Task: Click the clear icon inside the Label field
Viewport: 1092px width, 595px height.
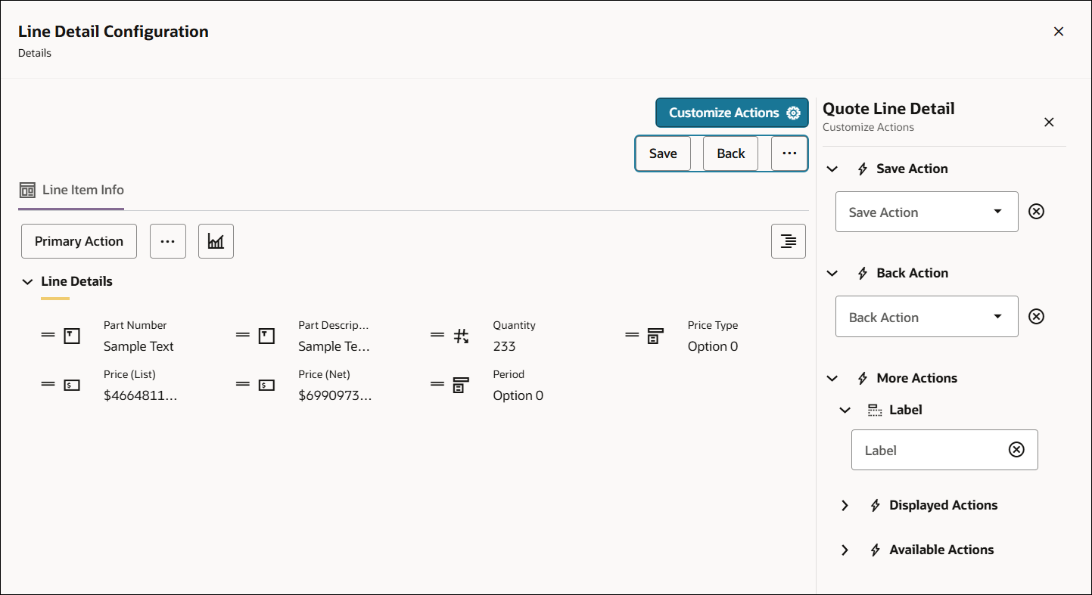Action: coord(1016,449)
